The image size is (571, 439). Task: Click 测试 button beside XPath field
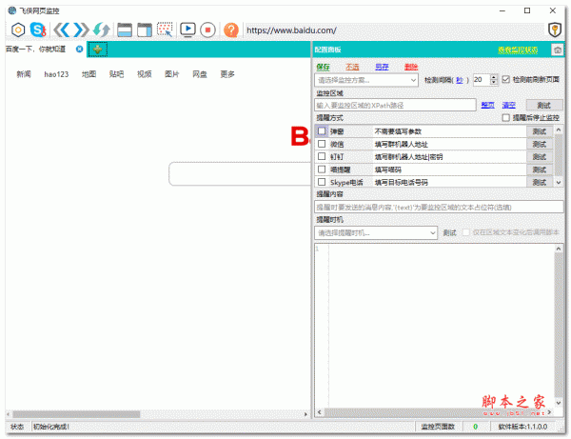tap(543, 105)
